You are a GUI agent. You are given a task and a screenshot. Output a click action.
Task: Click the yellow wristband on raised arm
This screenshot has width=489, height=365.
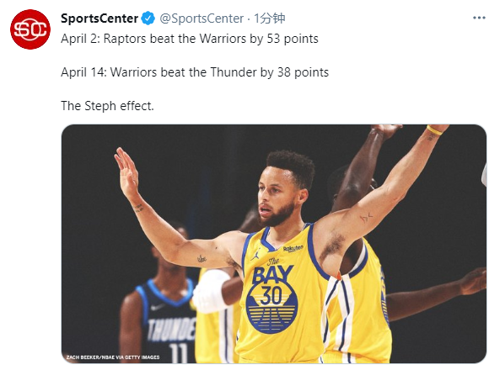coord(434,130)
